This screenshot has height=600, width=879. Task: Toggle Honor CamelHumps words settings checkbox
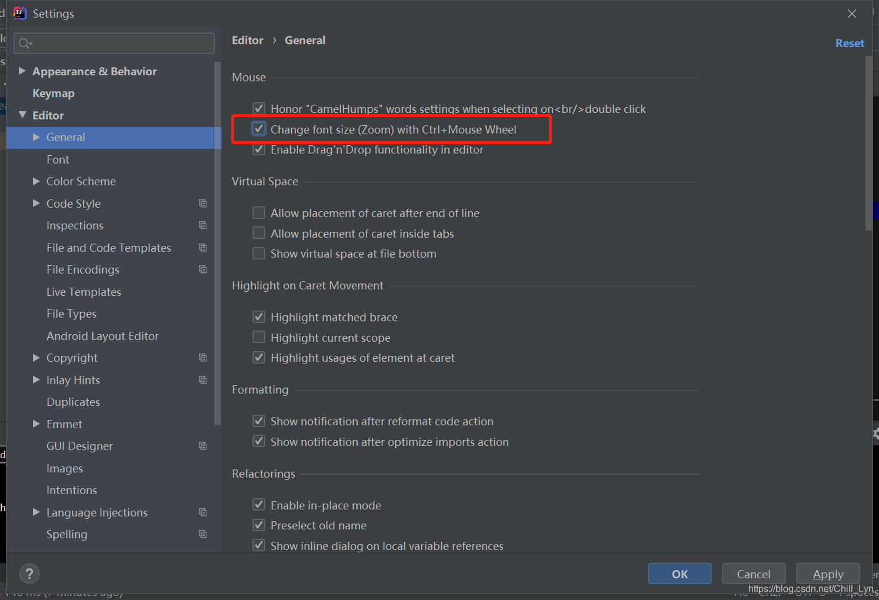259,108
